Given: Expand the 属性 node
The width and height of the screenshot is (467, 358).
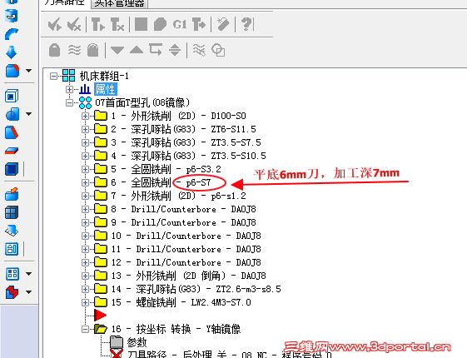Looking at the screenshot, I should click(x=69, y=89).
